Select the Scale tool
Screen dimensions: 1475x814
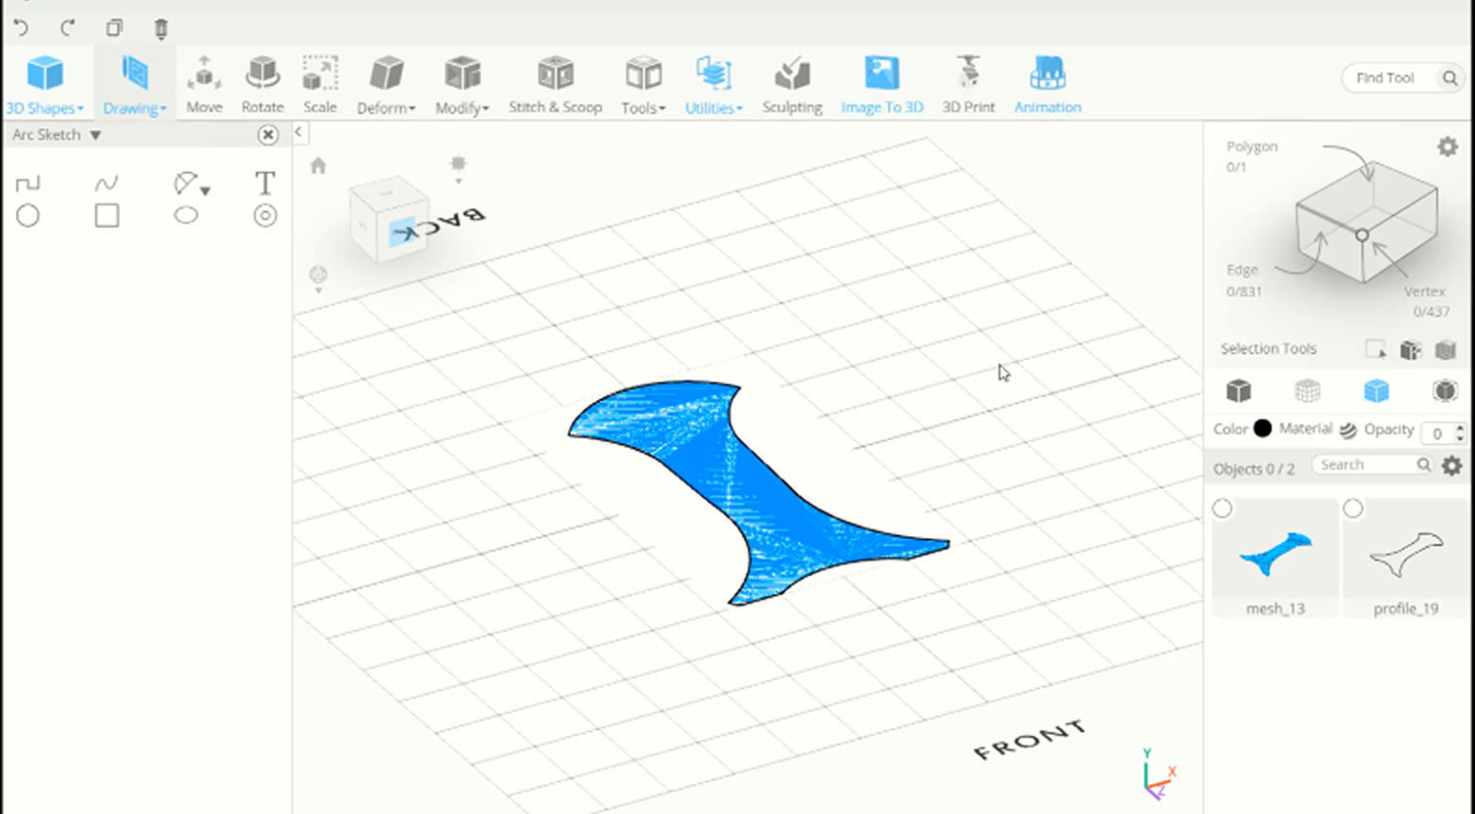320,85
